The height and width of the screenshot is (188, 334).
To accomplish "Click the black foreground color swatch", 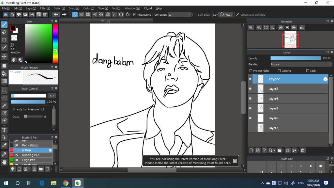I will (13, 28).
